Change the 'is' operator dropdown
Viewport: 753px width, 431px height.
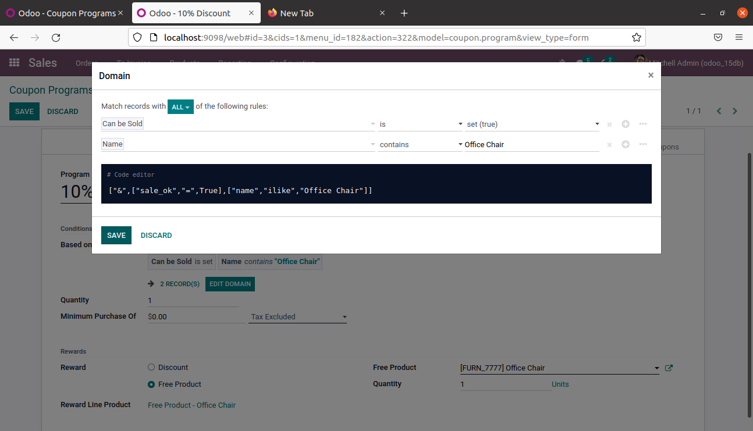(420, 124)
